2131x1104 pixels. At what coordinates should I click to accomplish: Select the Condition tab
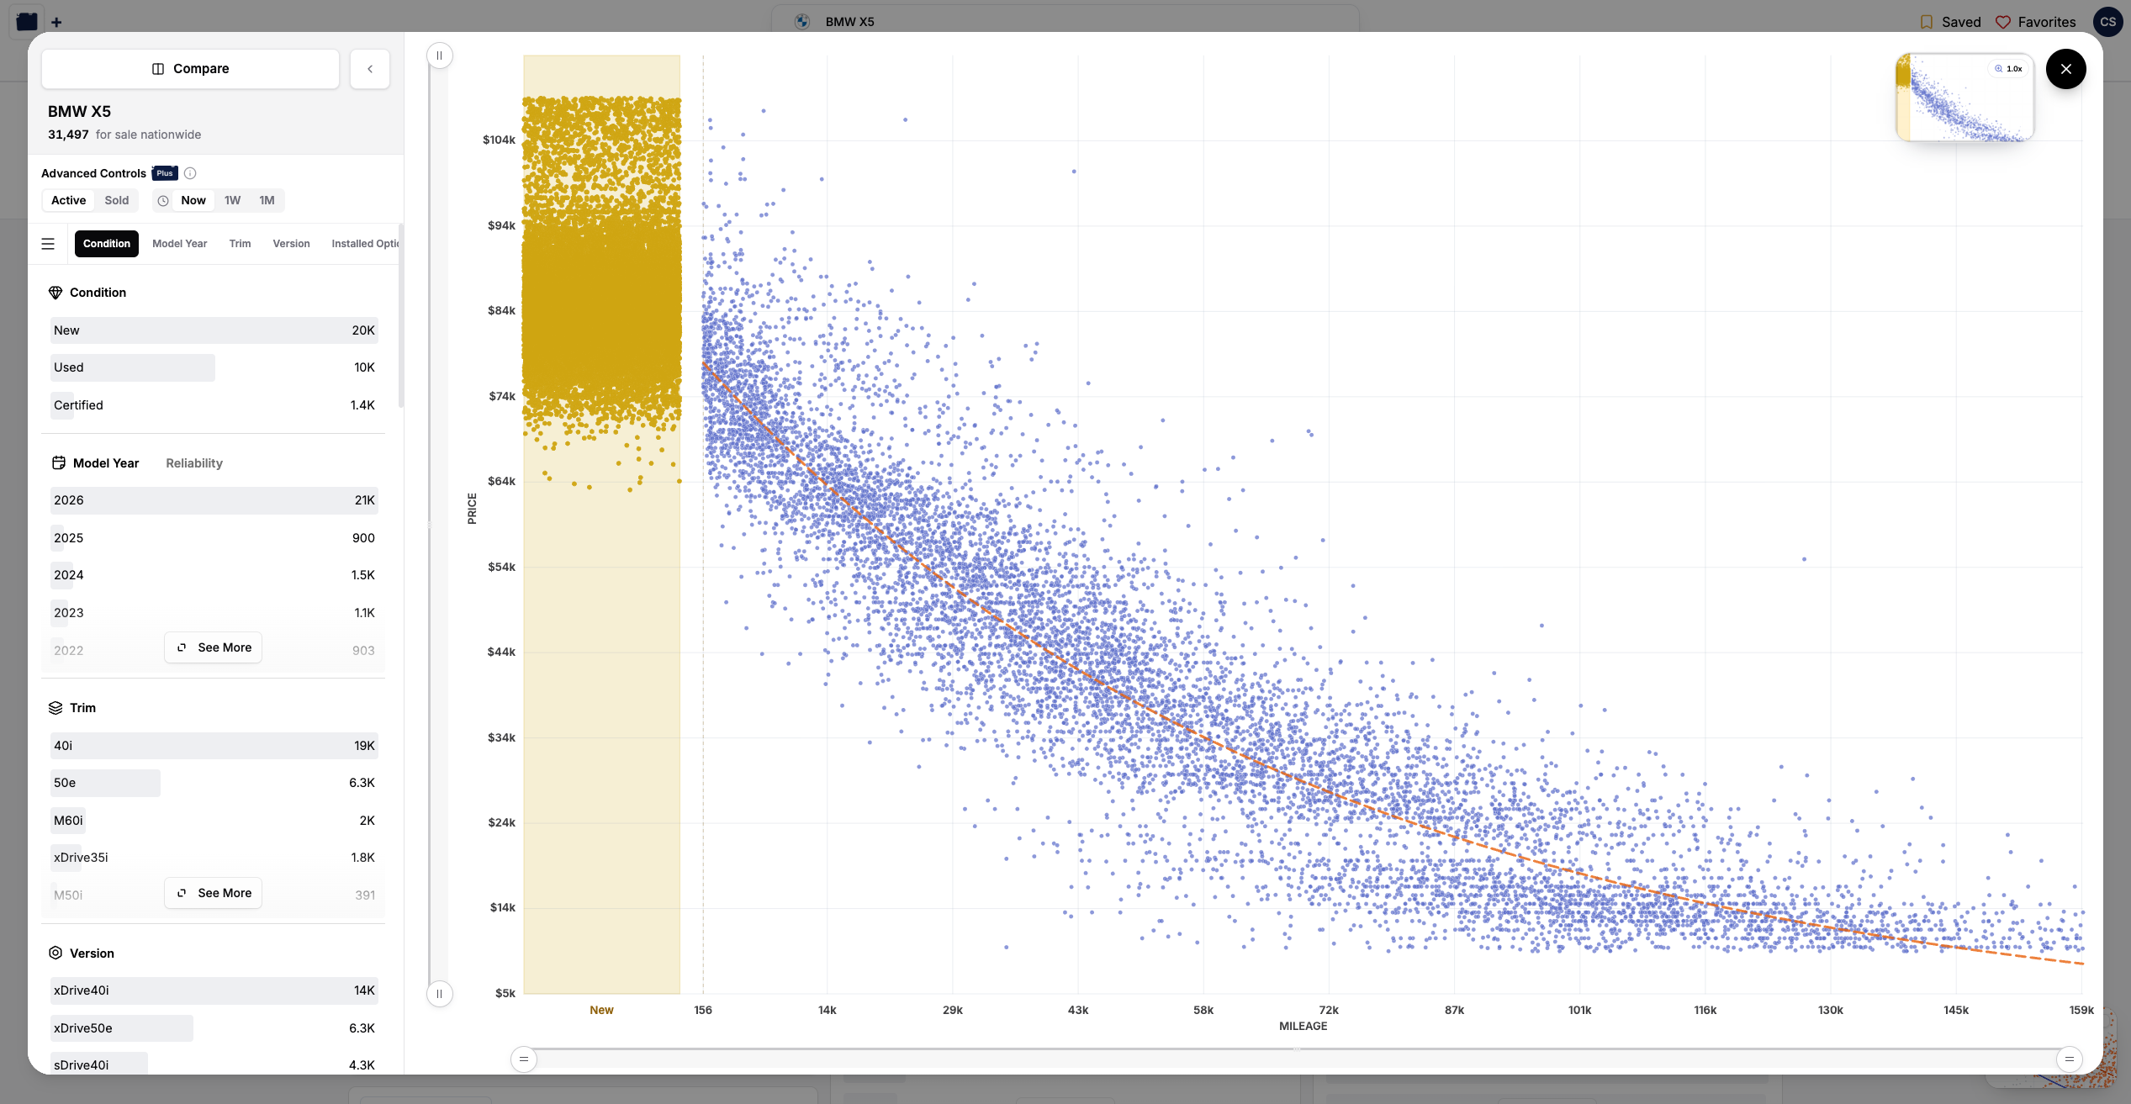click(107, 244)
